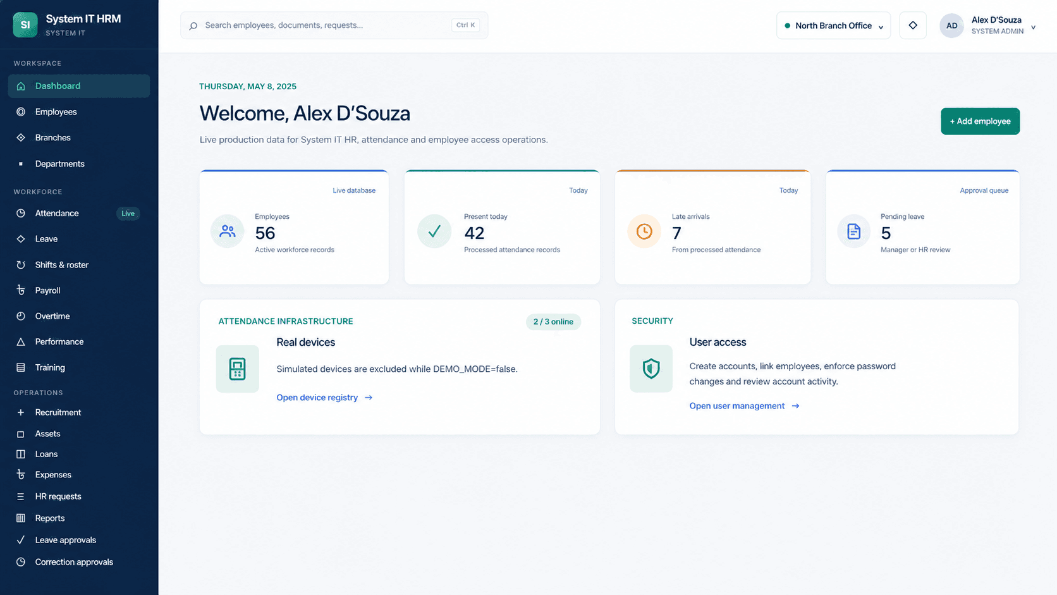Viewport: 1057px width, 595px height.
Task: Click the Recruitment plus icon in sidebar
Action: [x=21, y=412]
